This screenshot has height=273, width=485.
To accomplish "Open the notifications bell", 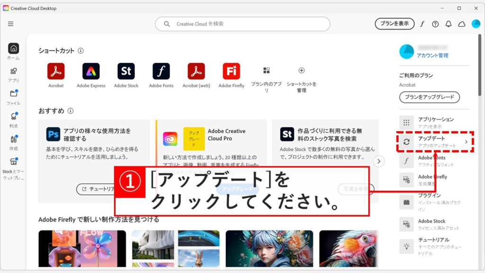I will [x=449, y=24].
